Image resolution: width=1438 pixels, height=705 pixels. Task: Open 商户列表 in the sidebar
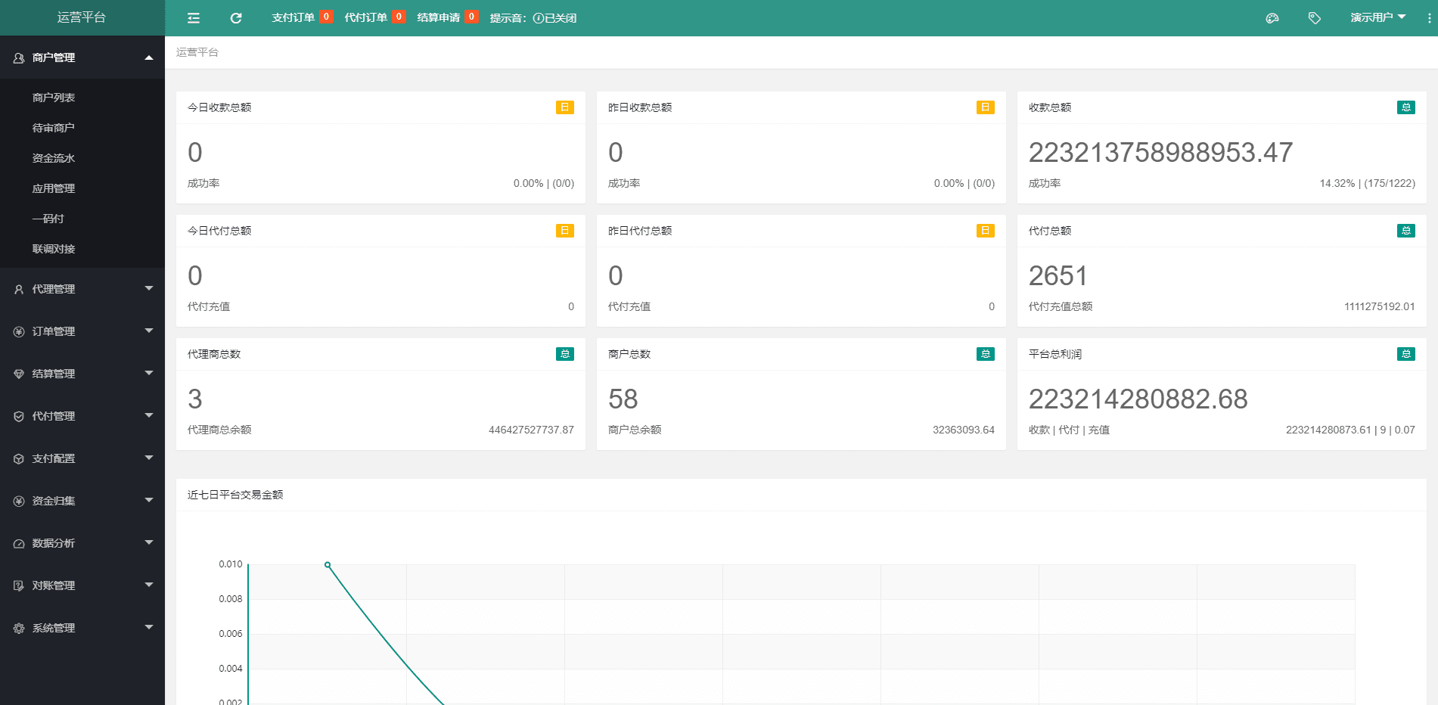(x=54, y=98)
